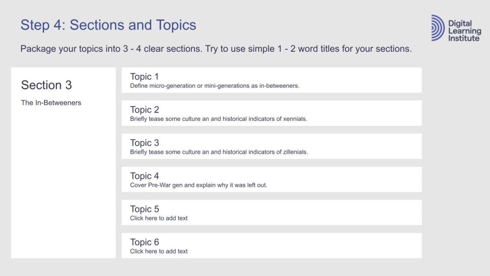This screenshot has width=490, height=276.
Task: Click the zillenials description under Topic 3
Action: coord(219,152)
